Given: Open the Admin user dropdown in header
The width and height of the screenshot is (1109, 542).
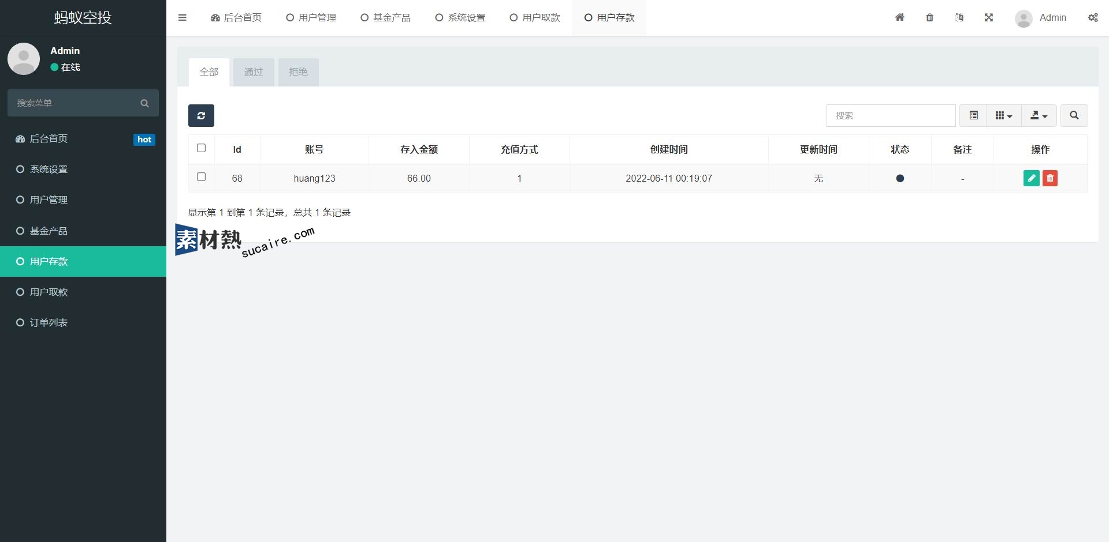Looking at the screenshot, I should pyautogui.click(x=1041, y=18).
